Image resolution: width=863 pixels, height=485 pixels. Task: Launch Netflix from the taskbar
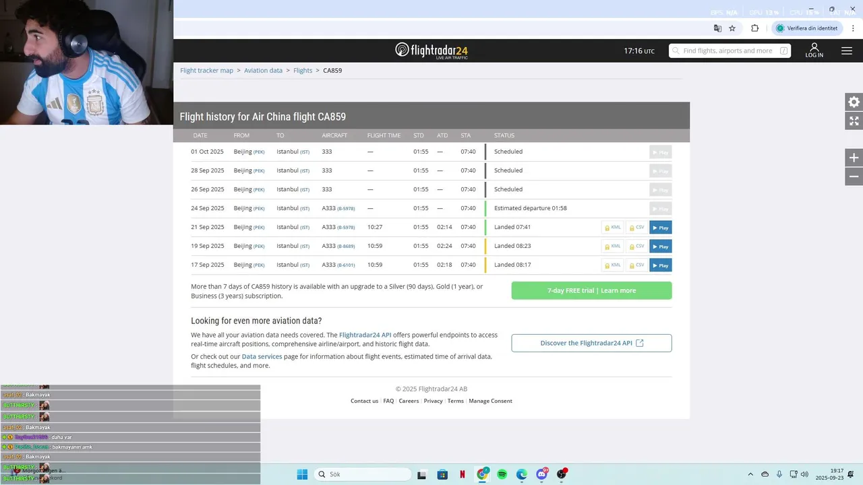pyautogui.click(x=463, y=474)
